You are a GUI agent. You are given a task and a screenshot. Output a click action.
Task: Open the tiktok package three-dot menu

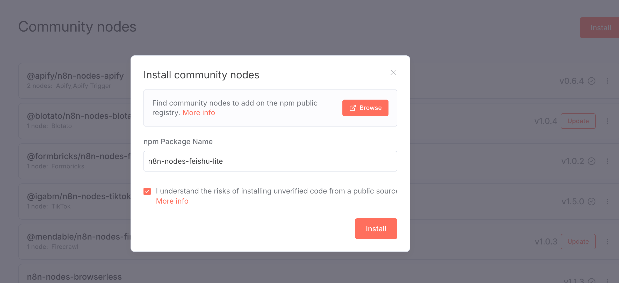607,202
